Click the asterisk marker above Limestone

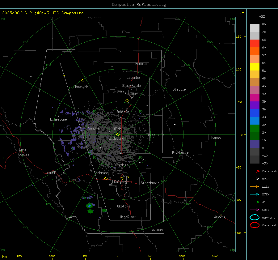[x=58, y=117]
